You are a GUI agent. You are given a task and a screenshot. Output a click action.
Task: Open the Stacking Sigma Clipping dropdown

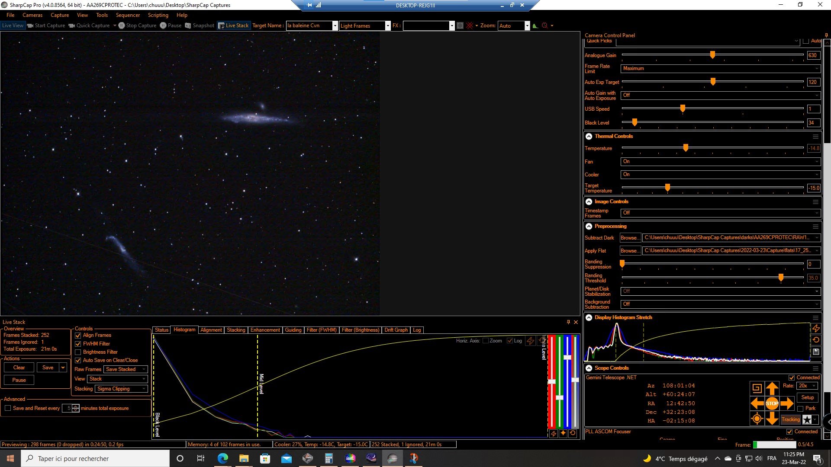[x=121, y=389]
